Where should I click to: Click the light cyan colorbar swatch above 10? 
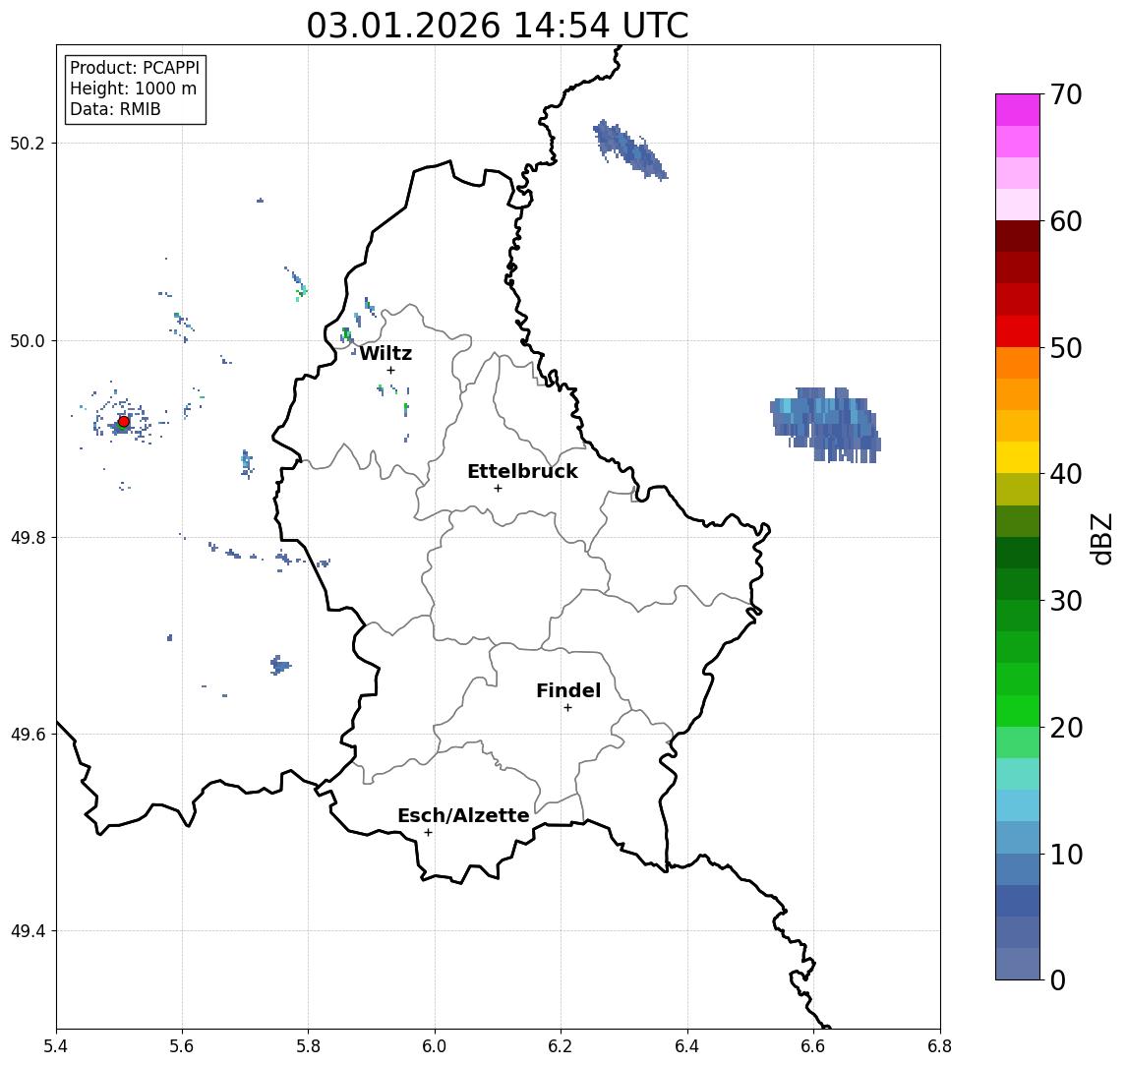pos(1018,805)
